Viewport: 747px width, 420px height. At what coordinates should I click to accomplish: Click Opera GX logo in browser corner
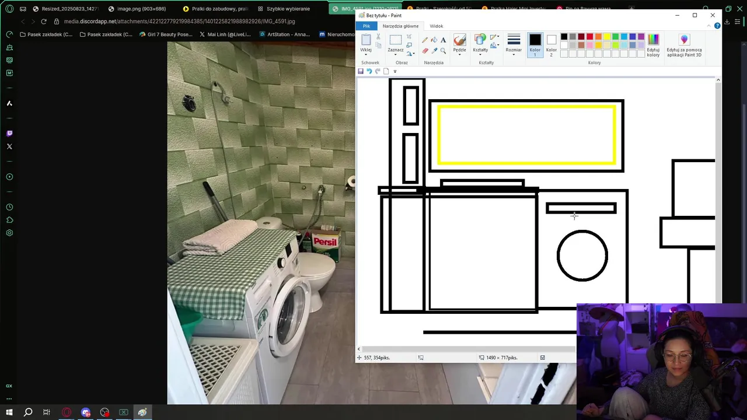pos(9,9)
